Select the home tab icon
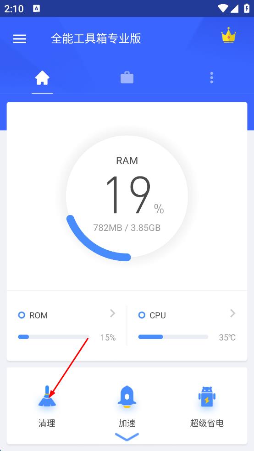 coord(42,77)
